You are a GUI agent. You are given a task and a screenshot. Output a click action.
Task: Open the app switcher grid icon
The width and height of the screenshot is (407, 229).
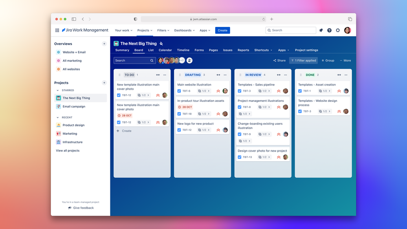coord(57,31)
